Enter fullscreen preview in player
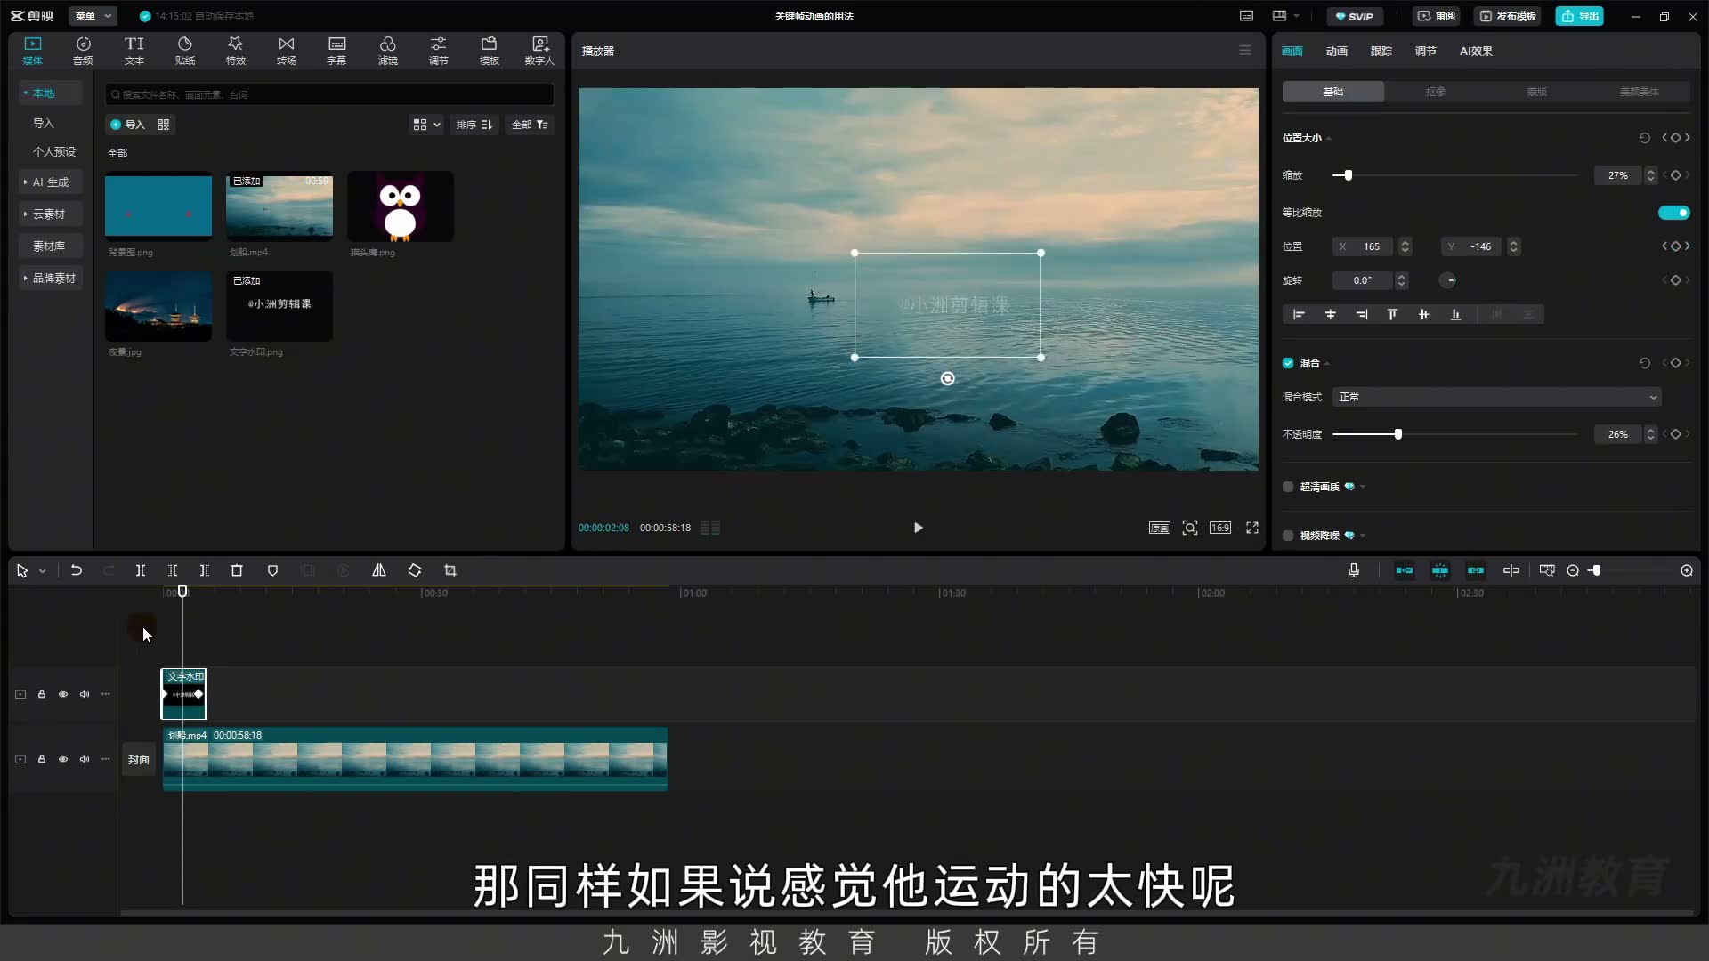The width and height of the screenshot is (1709, 961). (1252, 528)
